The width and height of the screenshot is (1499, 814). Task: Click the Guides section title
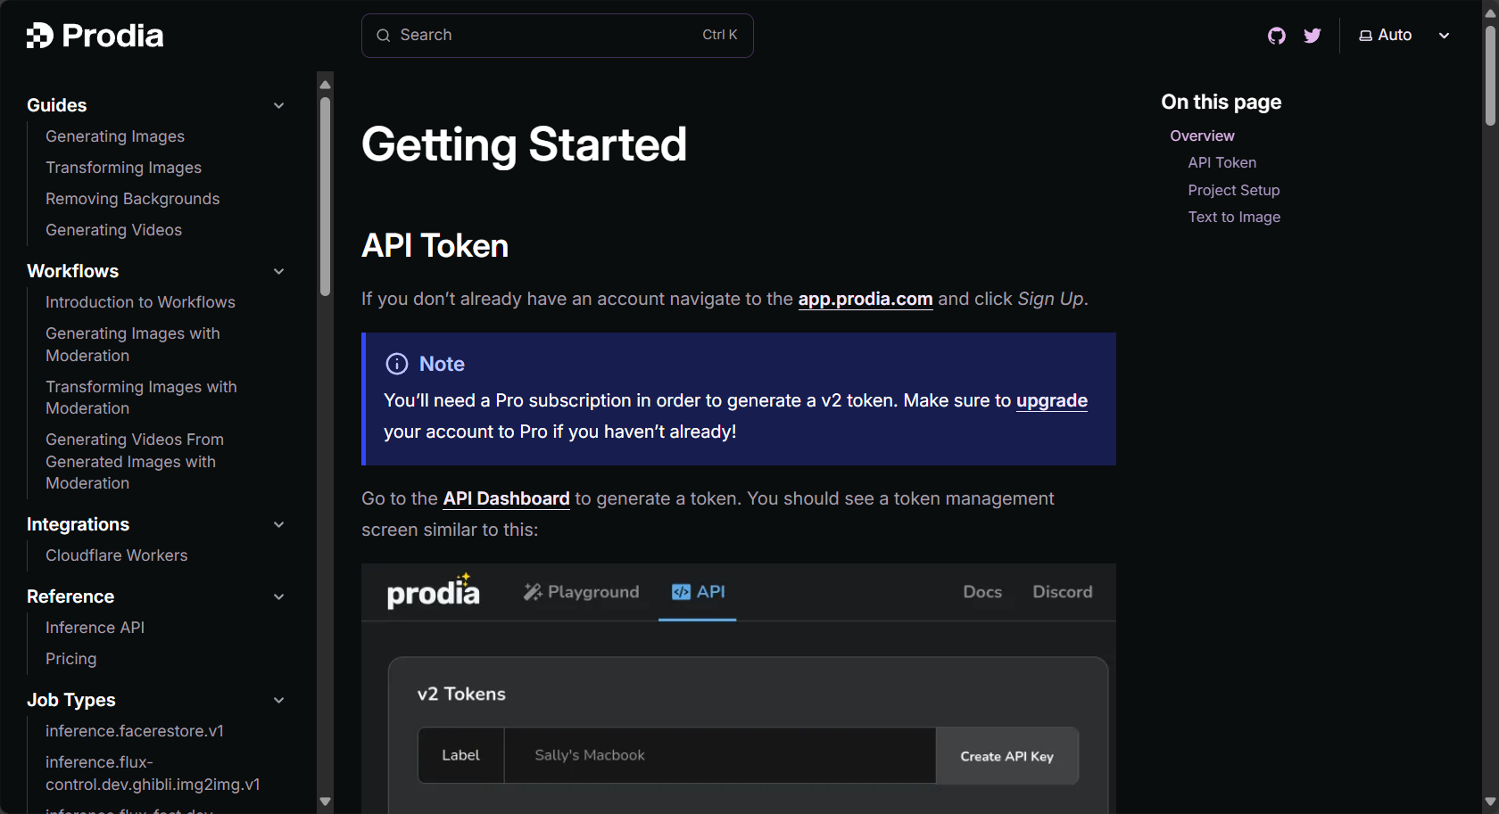(56, 105)
